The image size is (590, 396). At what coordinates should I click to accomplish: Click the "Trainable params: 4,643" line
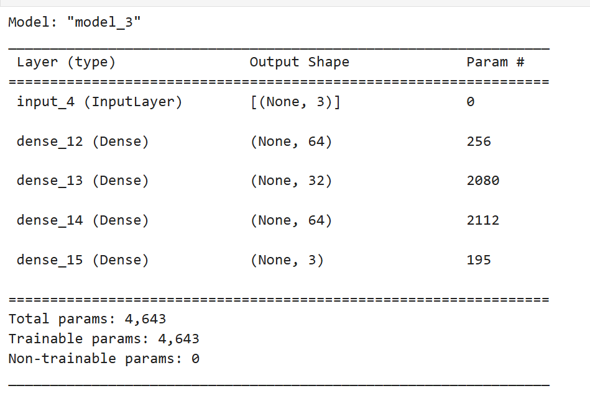click(104, 339)
